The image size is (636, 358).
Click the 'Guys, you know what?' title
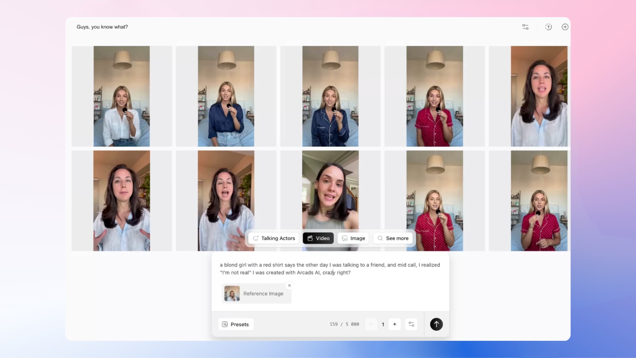pos(102,27)
